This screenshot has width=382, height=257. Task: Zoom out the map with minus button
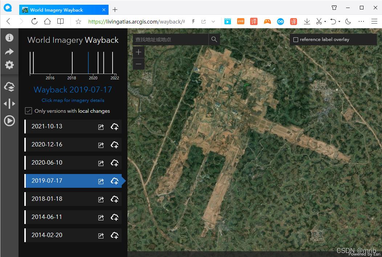click(138, 64)
